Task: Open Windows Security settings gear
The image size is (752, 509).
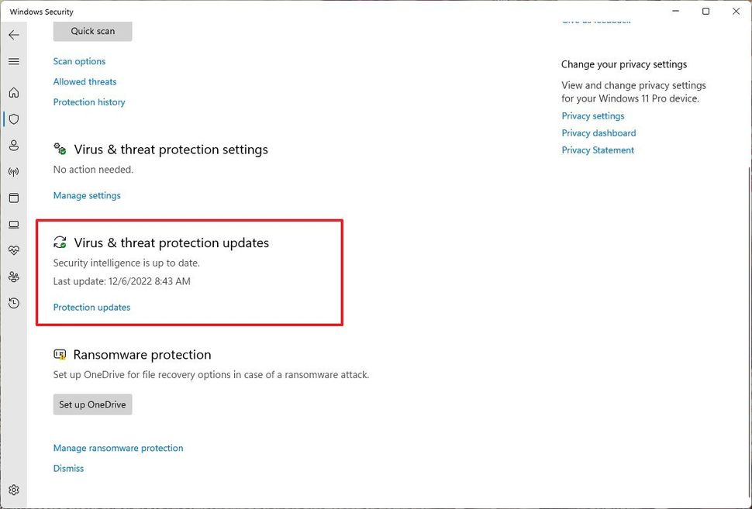Action: coord(14,490)
